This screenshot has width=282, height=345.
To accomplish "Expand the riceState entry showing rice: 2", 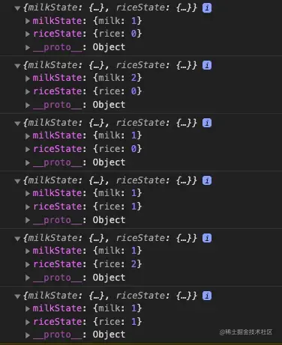I will pyautogui.click(x=28, y=264).
